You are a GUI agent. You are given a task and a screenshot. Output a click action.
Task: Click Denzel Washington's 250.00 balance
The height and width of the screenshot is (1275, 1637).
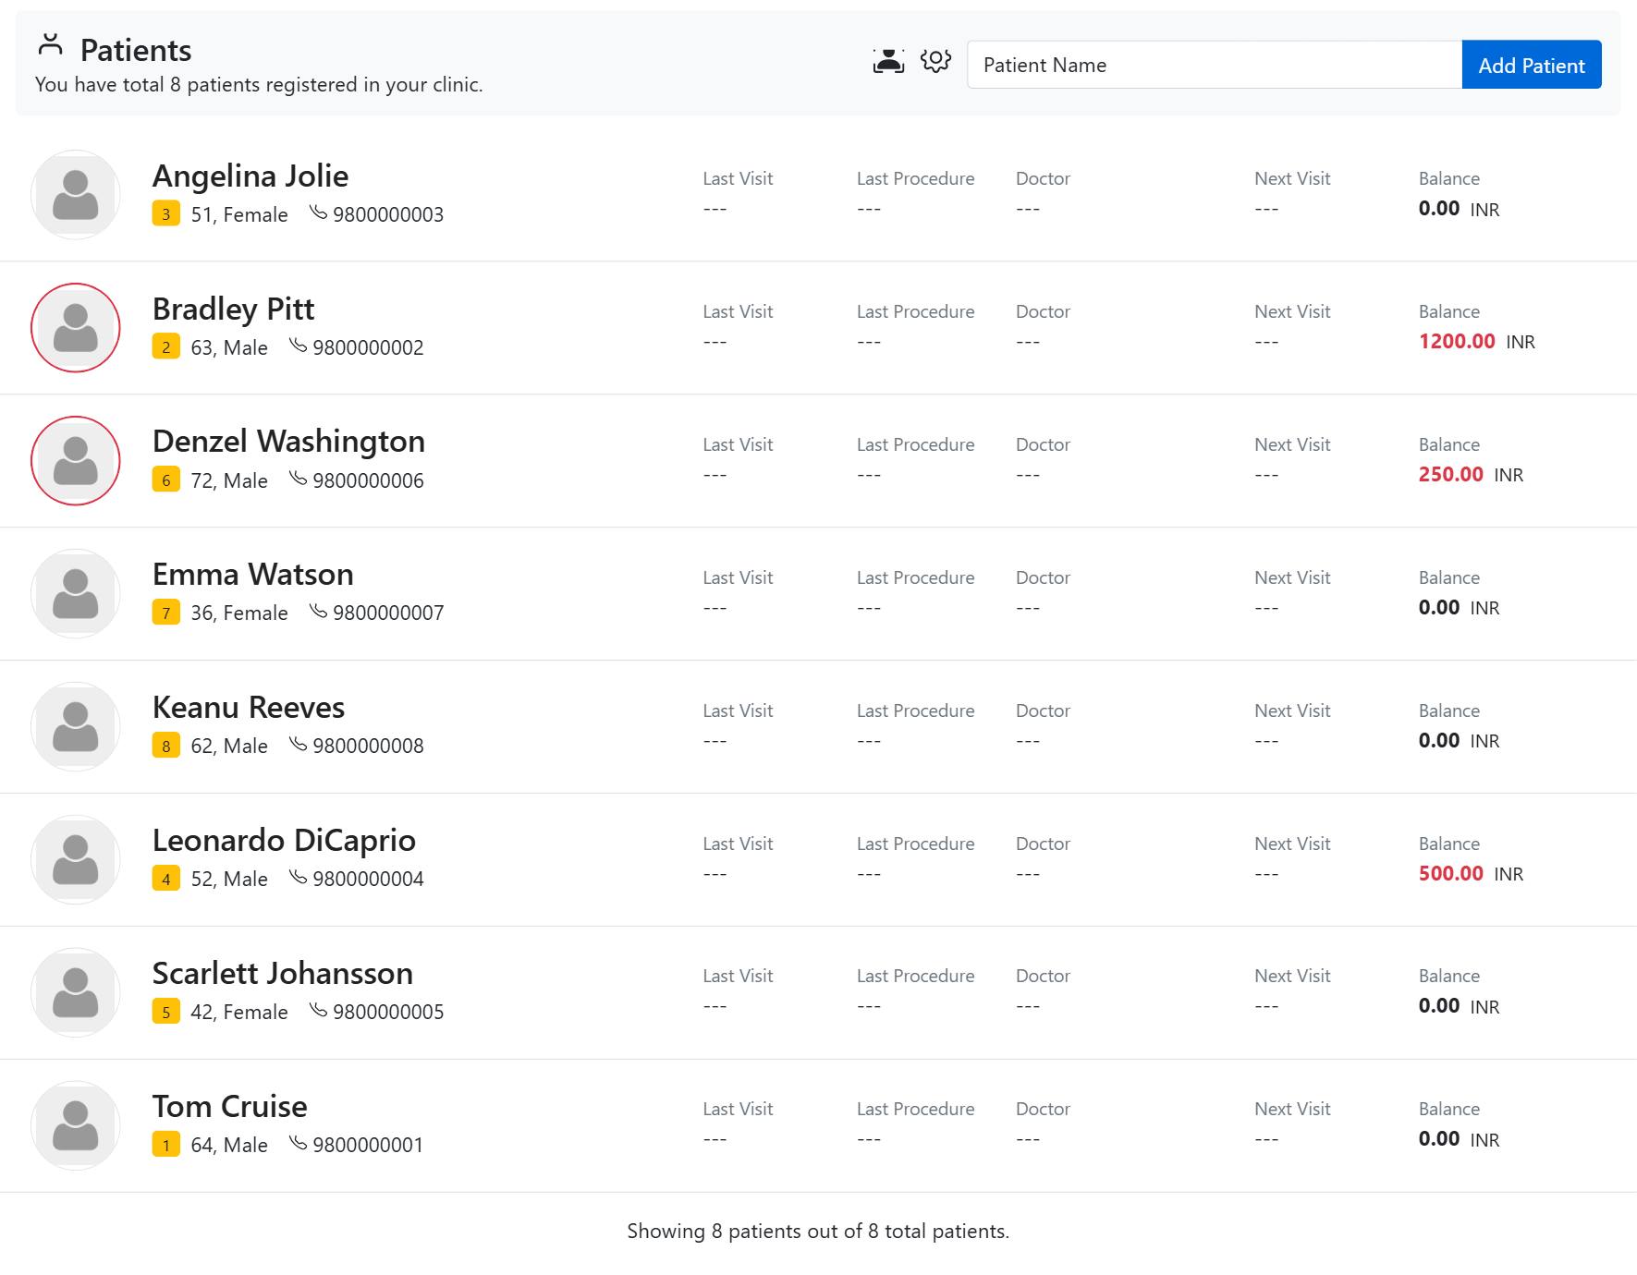tap(1451, 474)
